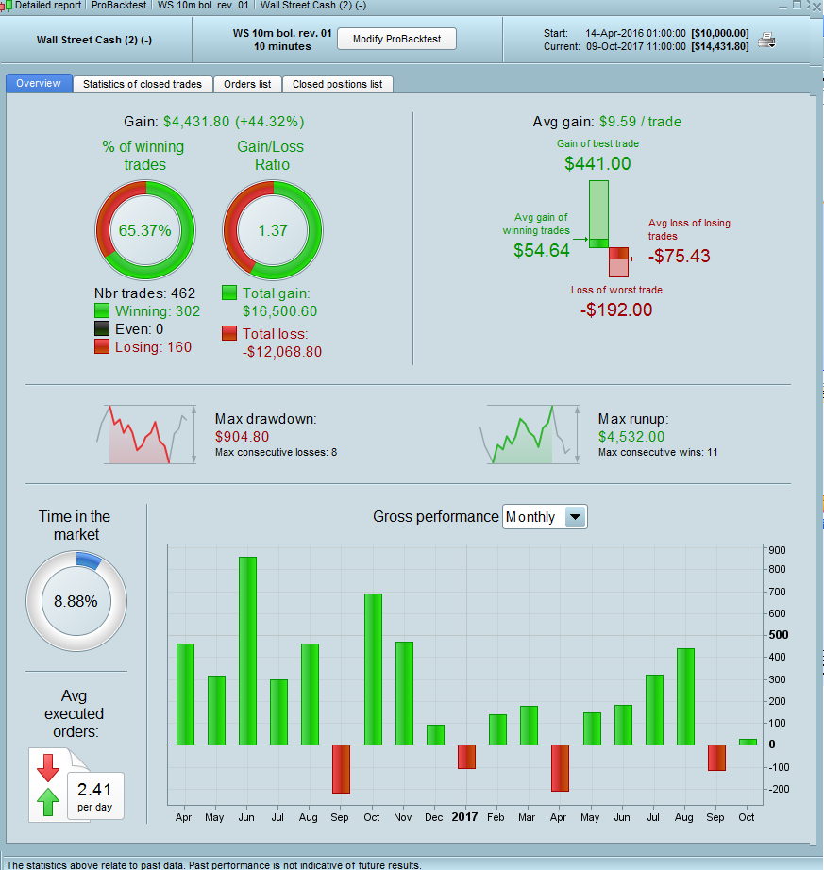This screenshot has width=824, height=870.
Task: Click the Avg gain $9.59 / trade text
Action: coord(607,122)
